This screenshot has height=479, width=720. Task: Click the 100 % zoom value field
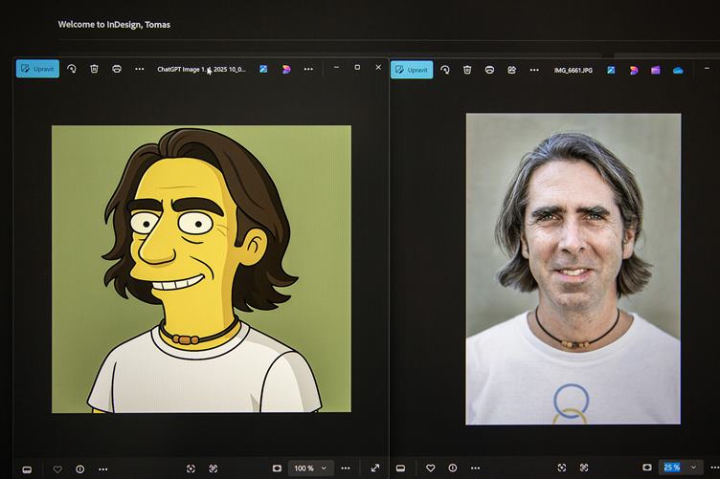click(x=304, y=468)
